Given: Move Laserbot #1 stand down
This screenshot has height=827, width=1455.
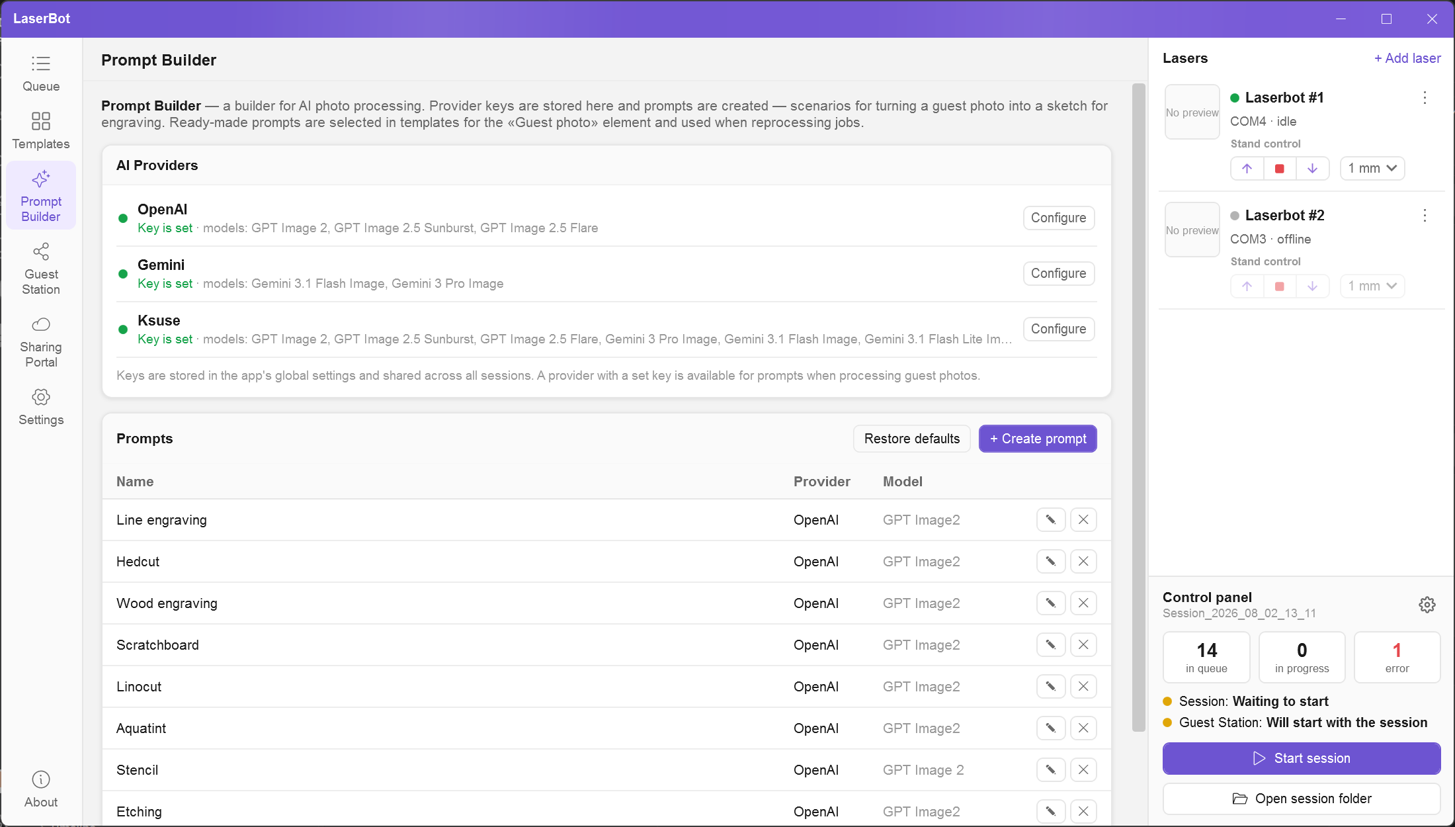Looking at the screenshot, I should (1313, 169).
